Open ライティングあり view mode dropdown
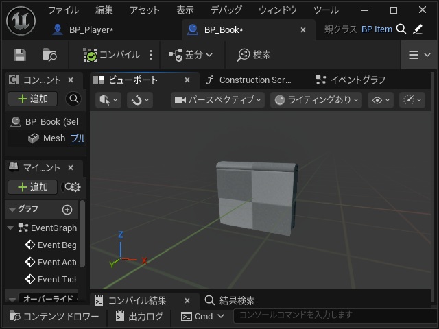 tap(316, 100)
